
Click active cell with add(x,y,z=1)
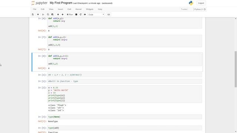(x=124, y=60)
